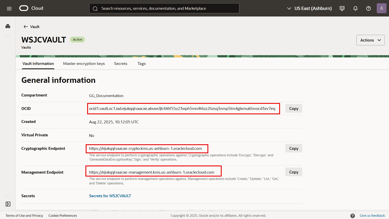
Task: Copy the Cryptographic Endpoint
Action: click(x=293, y=148)
